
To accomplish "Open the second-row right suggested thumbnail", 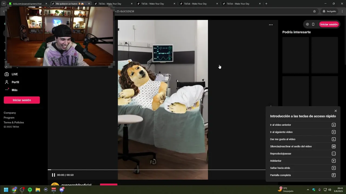I will tap(324, 91).
